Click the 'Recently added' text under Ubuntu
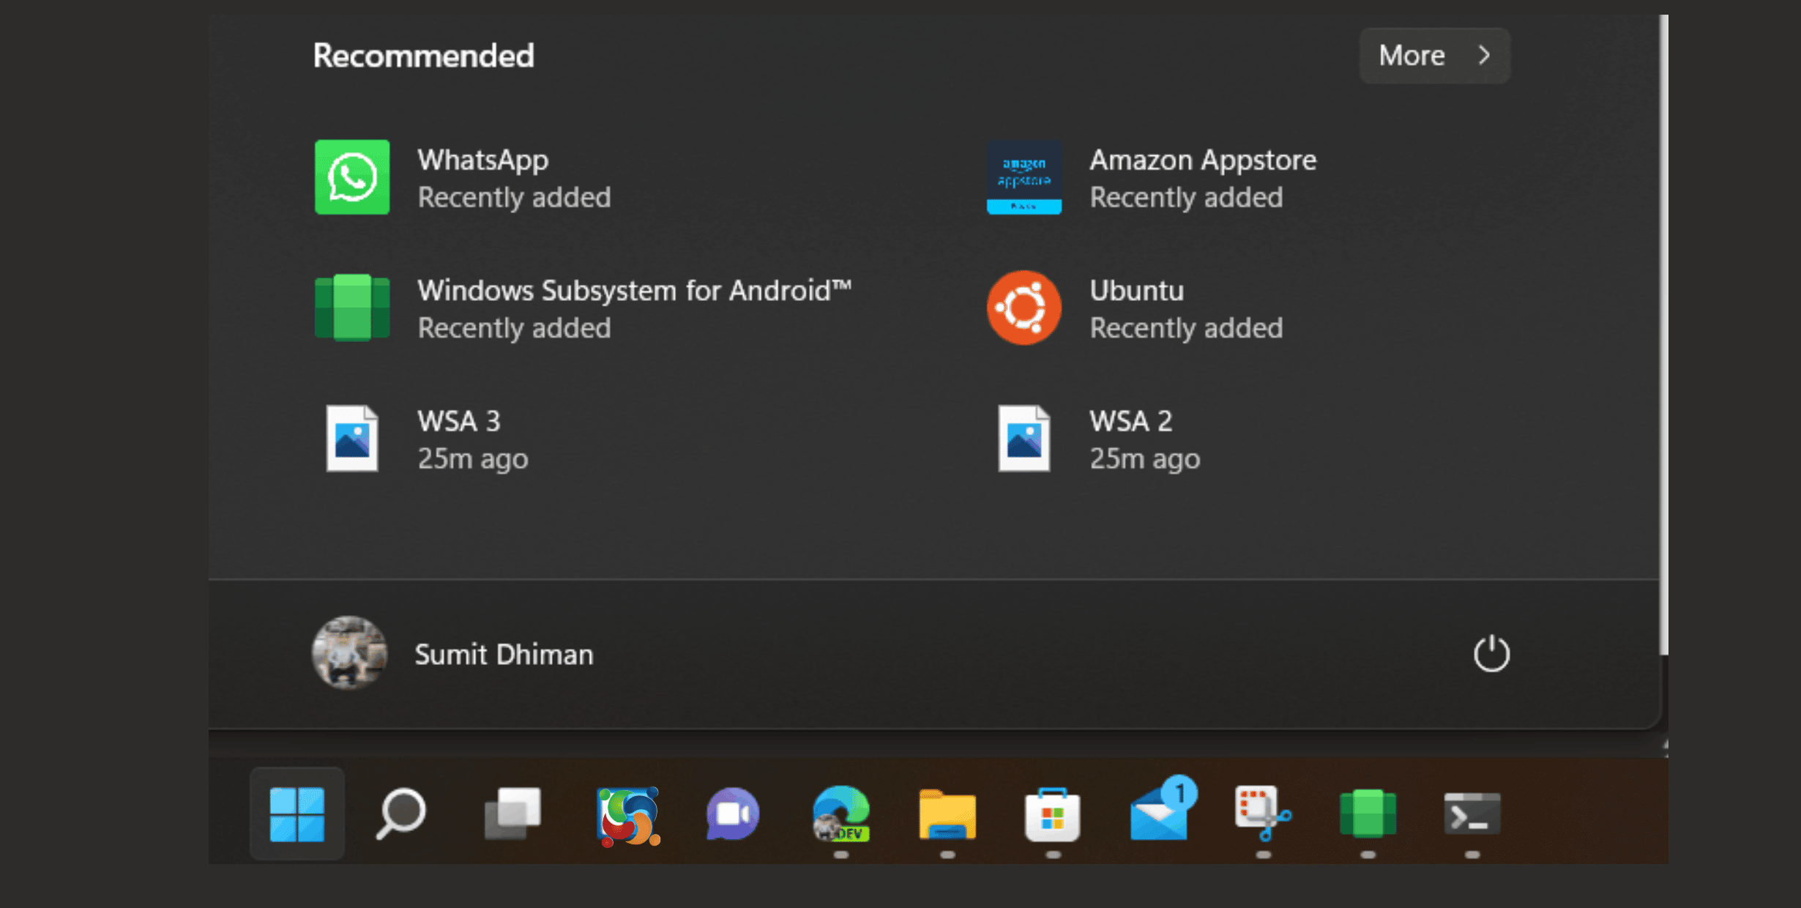This screenshot has width=1801, height=908. (x=1186, y=328)
